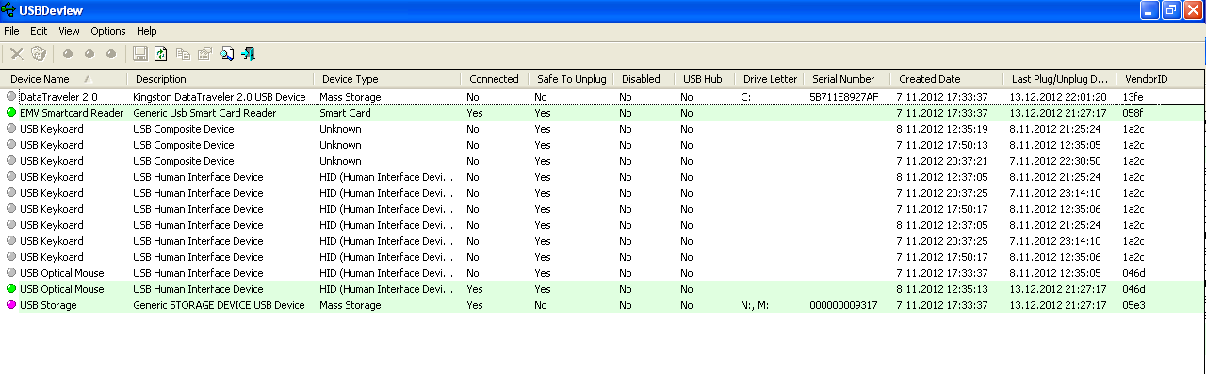Sort by the Description column header
1206x374 pixels.
(x=220, y=79)
